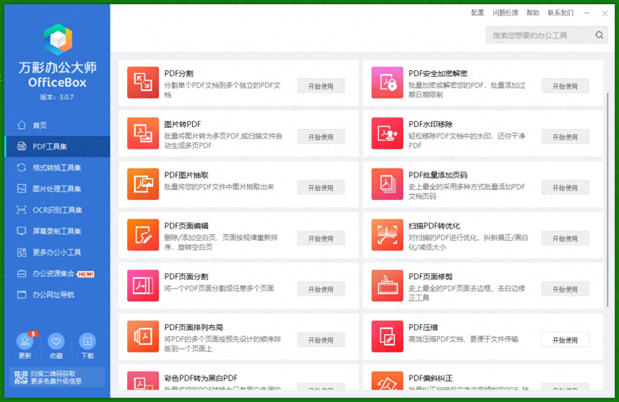
Task: Select the PDF批量添加页码 icon
Action: 387,184
